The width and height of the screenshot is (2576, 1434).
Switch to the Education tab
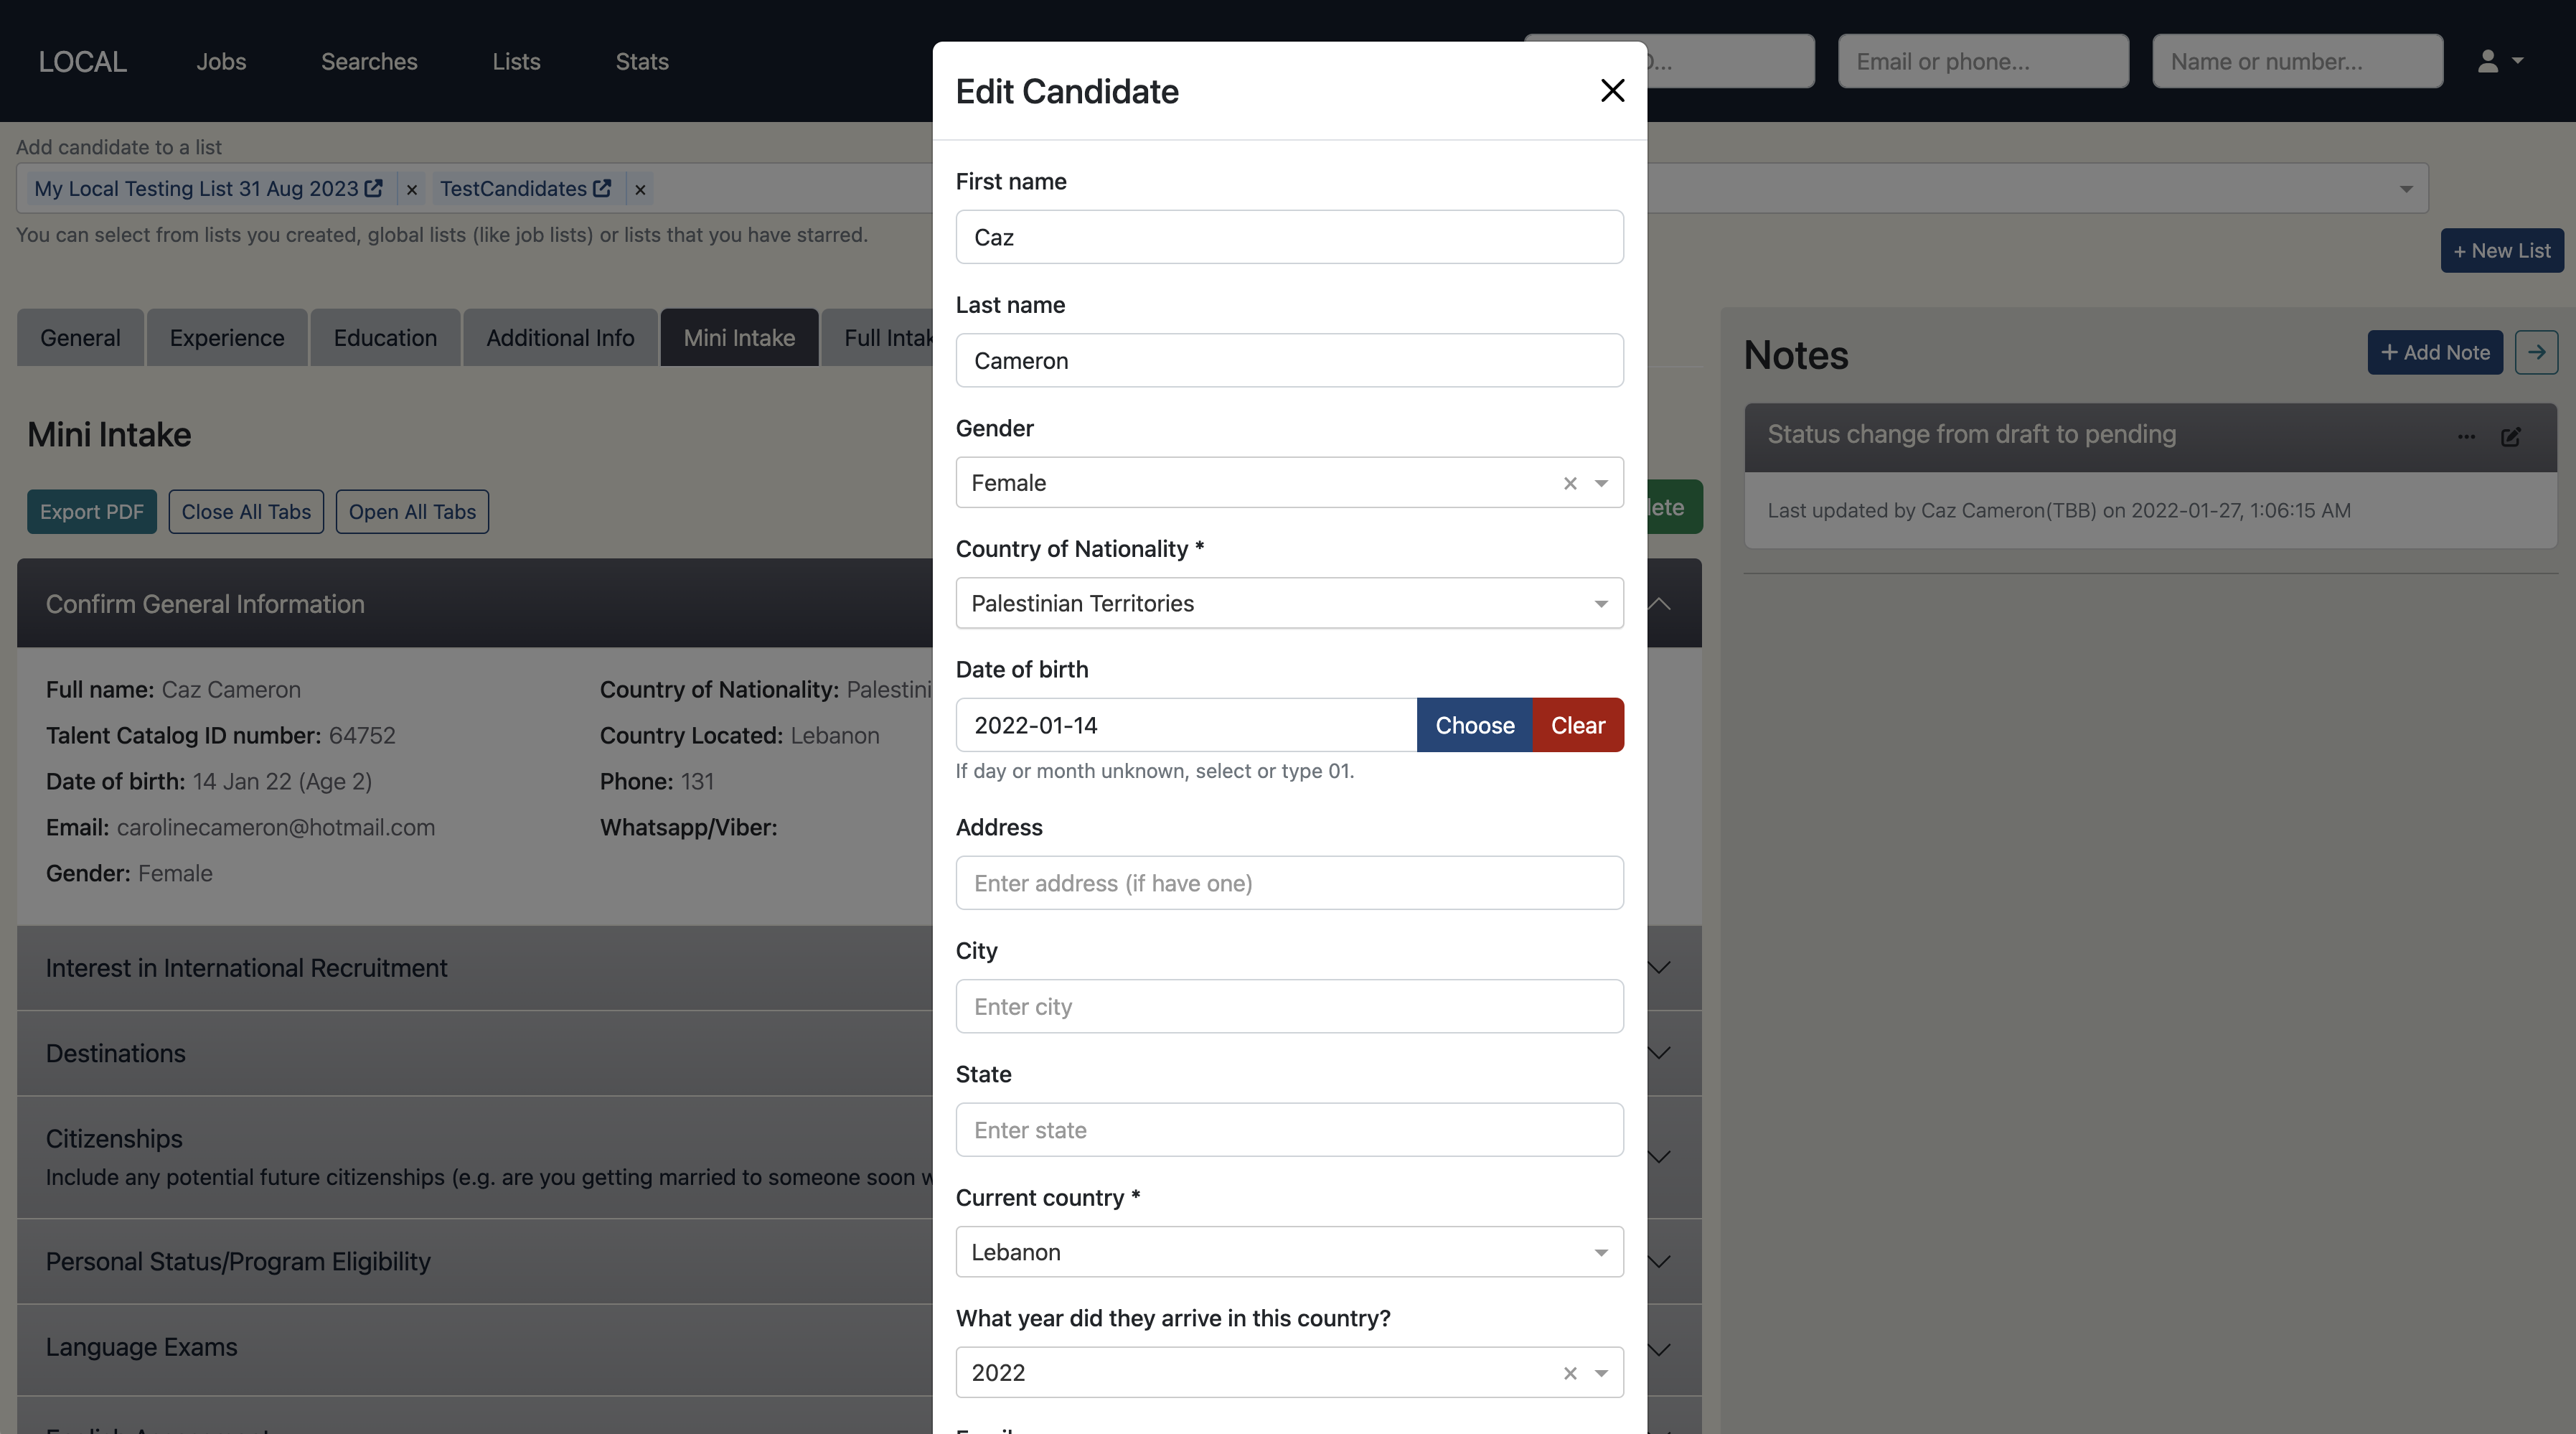(x=385, y=339)
